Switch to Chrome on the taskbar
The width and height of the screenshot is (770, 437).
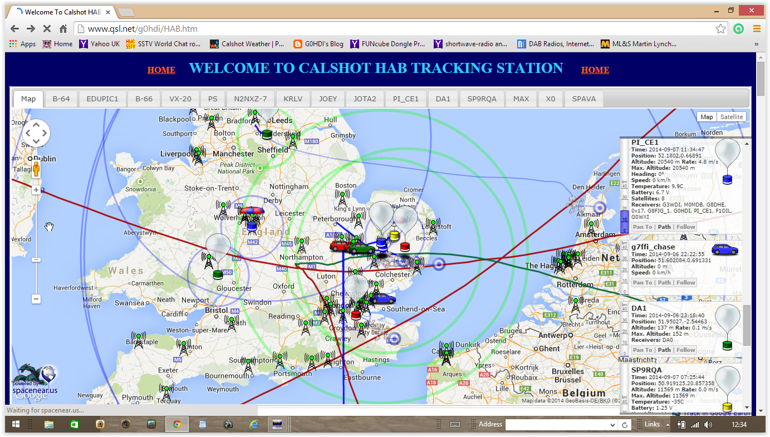coord(177,424)
